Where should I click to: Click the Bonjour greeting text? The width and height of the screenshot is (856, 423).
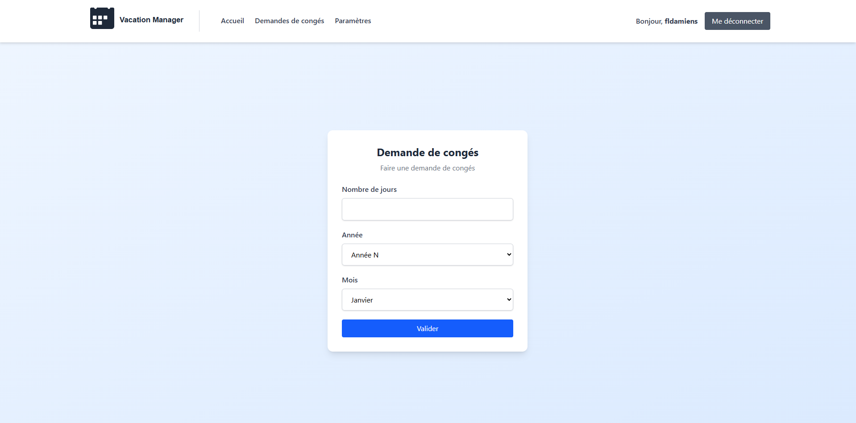click(x=649, y=21)
